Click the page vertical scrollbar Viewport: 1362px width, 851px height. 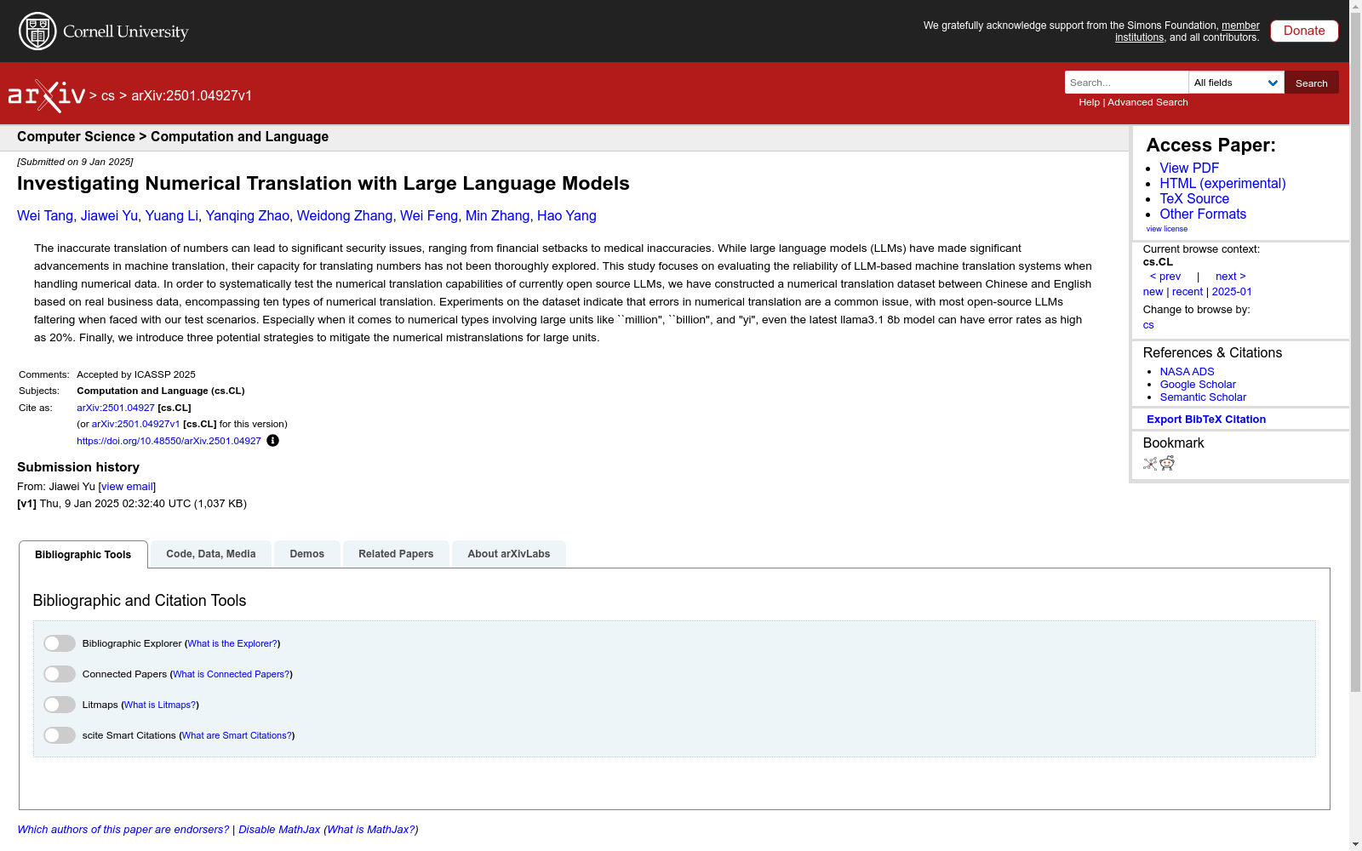1355,353
